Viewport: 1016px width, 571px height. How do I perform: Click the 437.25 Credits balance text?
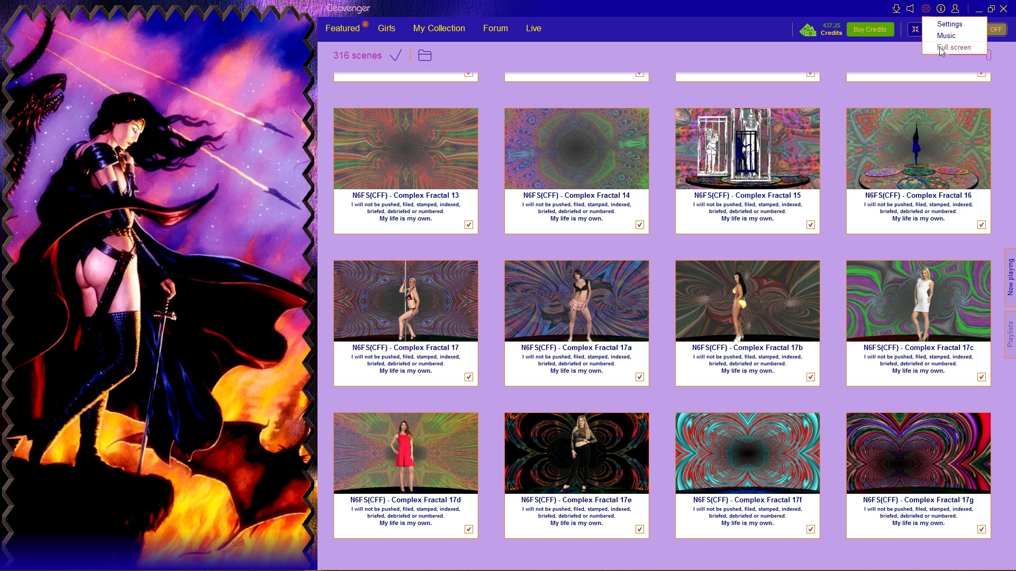831,29
